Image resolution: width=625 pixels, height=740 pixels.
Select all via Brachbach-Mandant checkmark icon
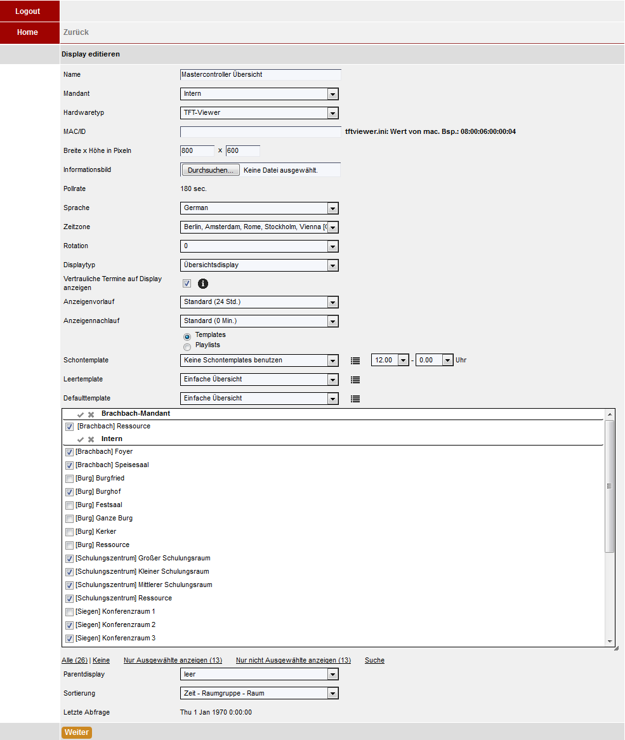pyautogui.click(x=81, y=414)
